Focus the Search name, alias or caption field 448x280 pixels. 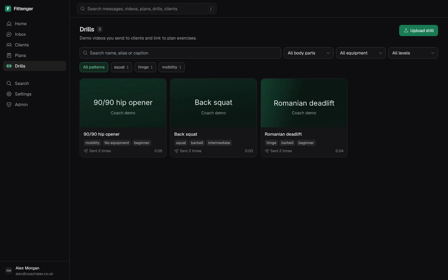click(x=180, y=53)
